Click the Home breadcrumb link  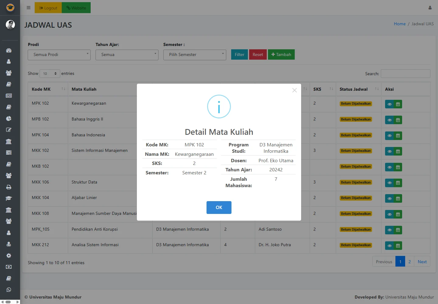399,24
